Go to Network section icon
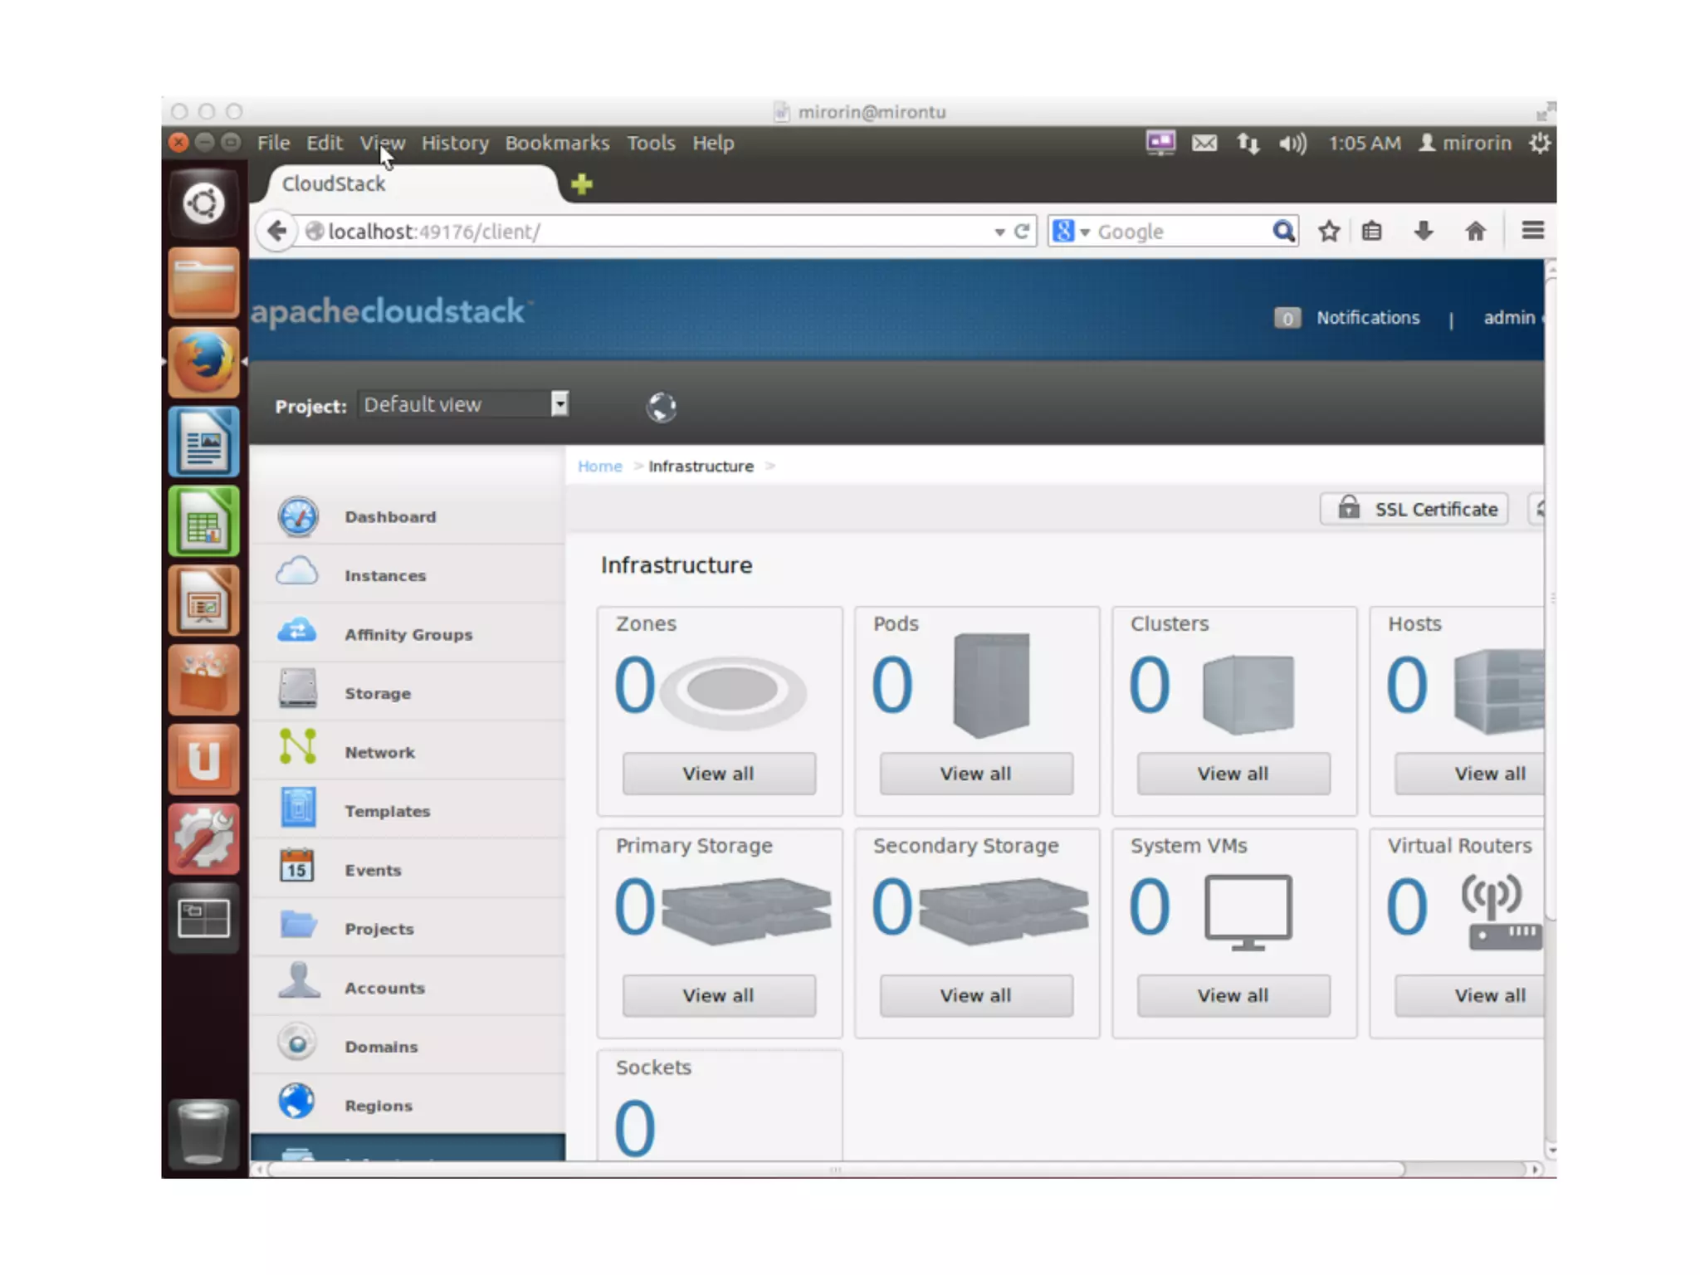 [297, 747]
